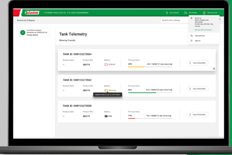Click the 64% fill level bar
This screenshot has width=232, height=155.
pos(150,93)
